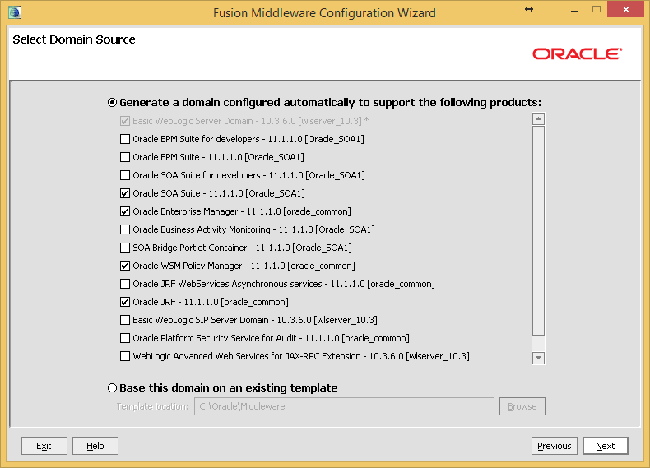This screenshot has width=650, height=468.
Task: Check Basic WebLogic SIP Server Domain
Action: pos(125,320)
